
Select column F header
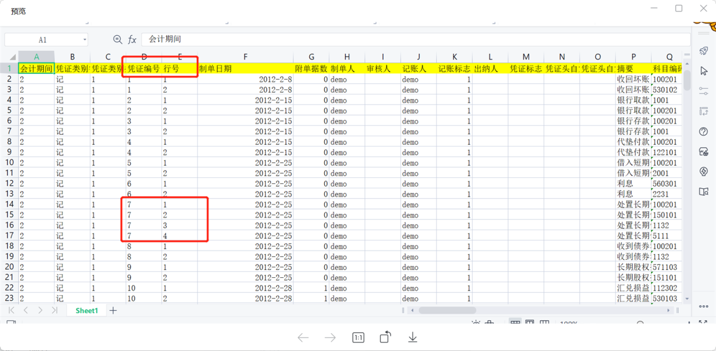click(246, 56)
